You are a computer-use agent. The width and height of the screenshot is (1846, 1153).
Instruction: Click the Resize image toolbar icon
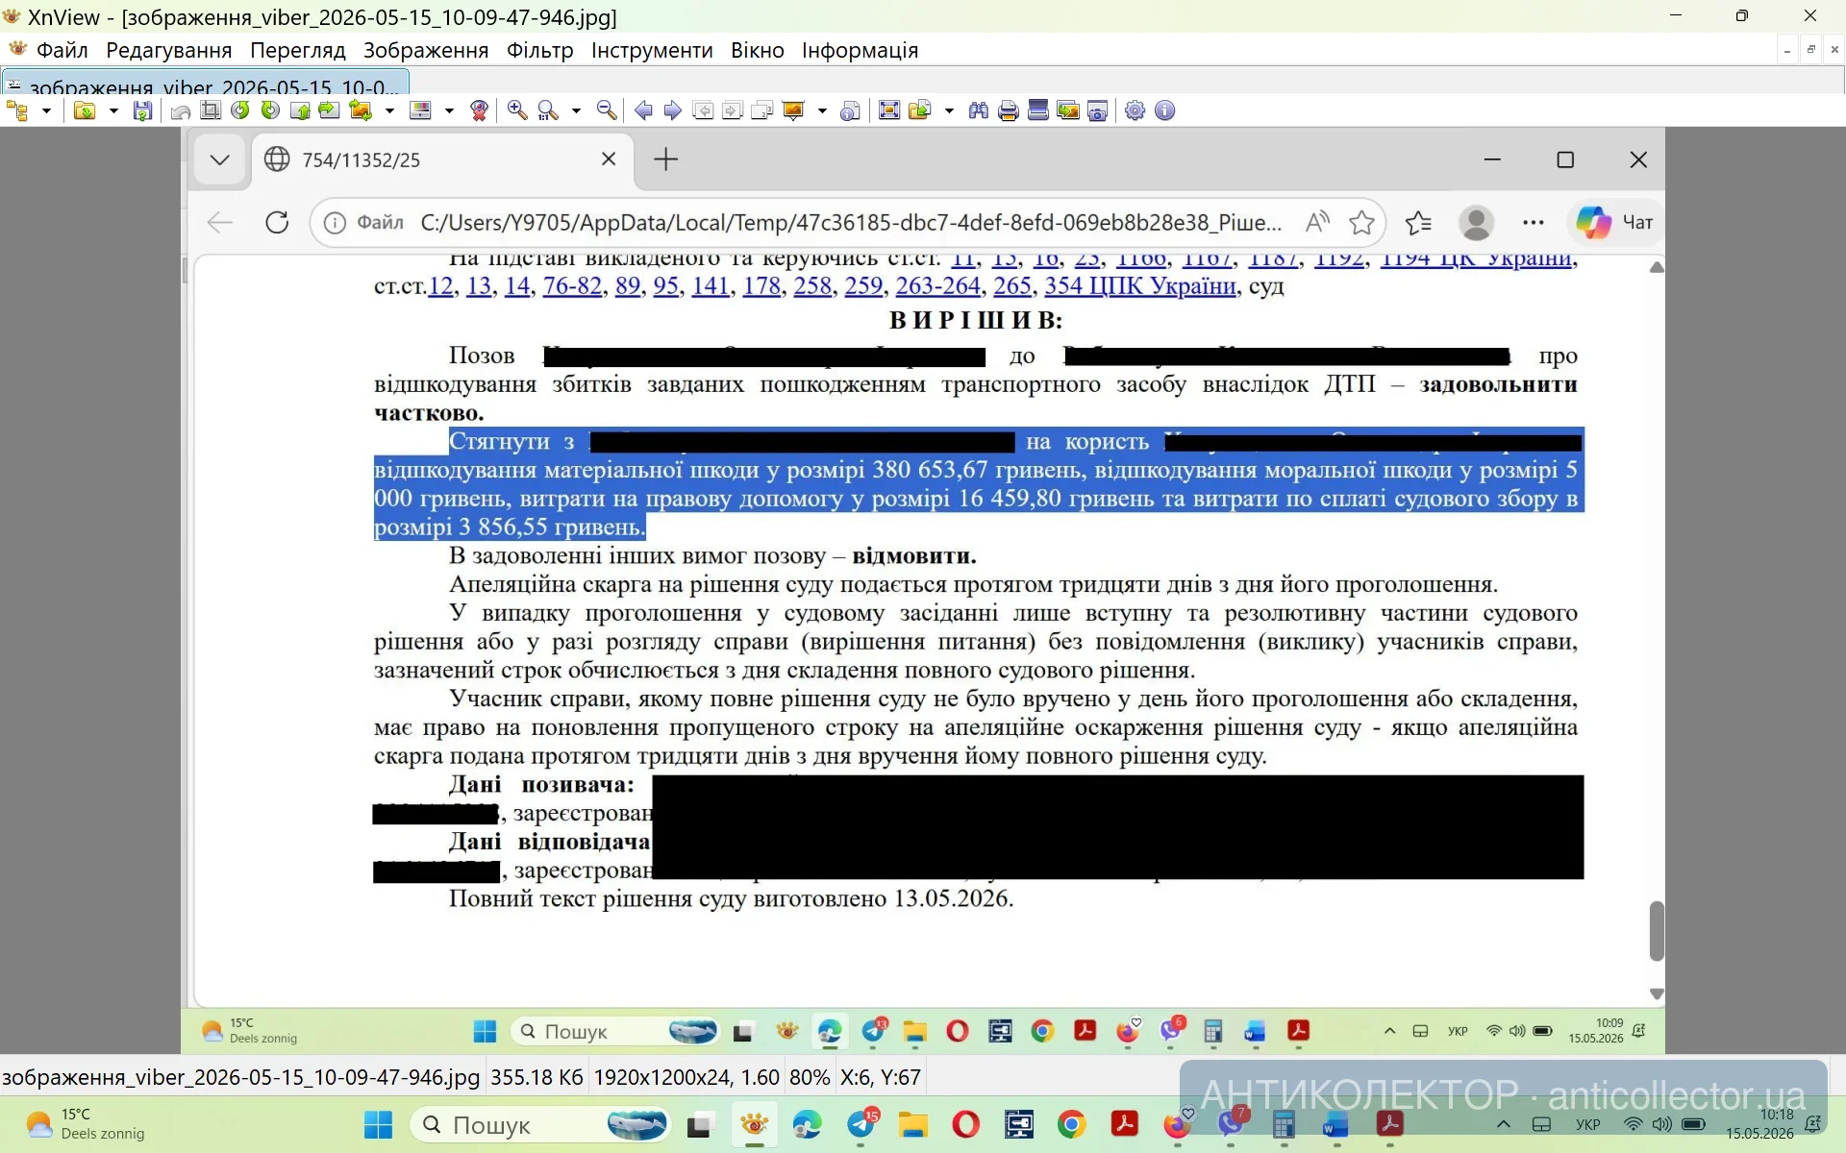tap(361, 110)
